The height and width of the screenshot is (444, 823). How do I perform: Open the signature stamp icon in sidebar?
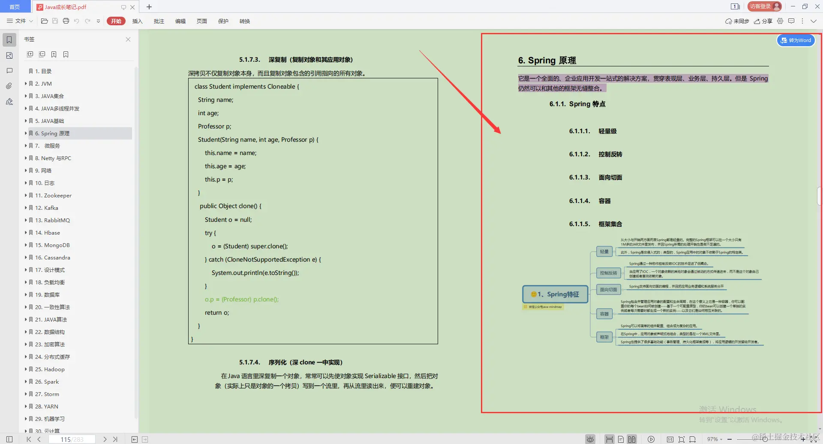9,101
